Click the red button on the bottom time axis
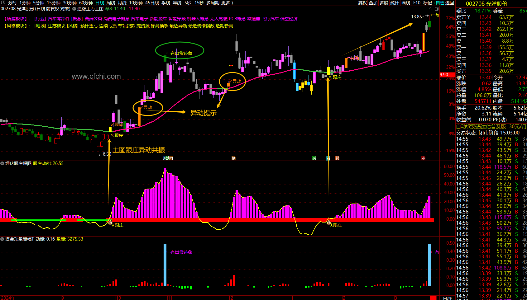 click(433, 298)
